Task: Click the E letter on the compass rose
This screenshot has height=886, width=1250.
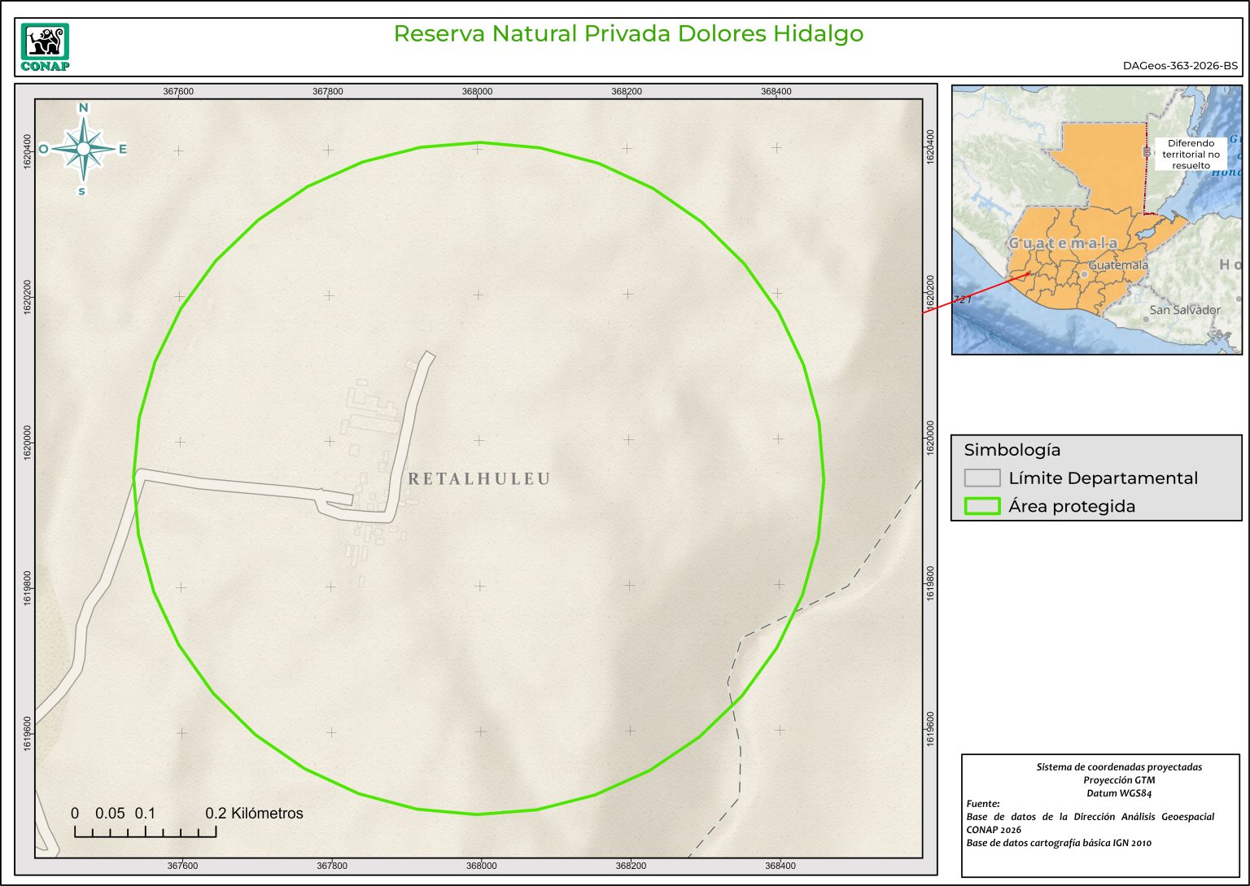Action: (x=123, y=149)
